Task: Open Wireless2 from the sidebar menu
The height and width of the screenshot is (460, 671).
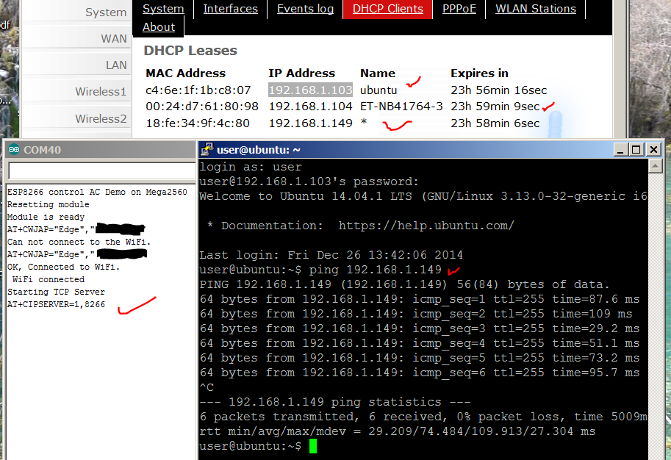Action: [101, 118]
